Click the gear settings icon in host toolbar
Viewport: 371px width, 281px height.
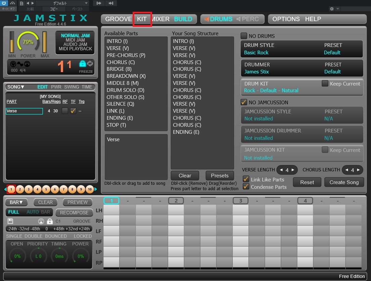point(332,9)
